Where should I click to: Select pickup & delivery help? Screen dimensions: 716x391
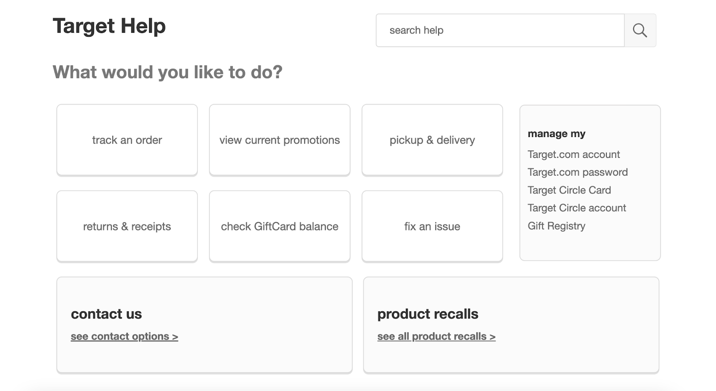click(432, 140)
